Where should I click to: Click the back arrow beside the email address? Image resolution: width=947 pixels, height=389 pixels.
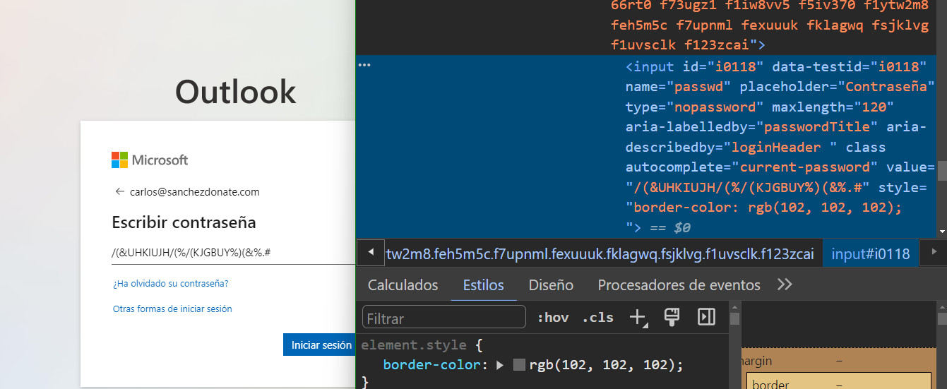pos(119,191)
